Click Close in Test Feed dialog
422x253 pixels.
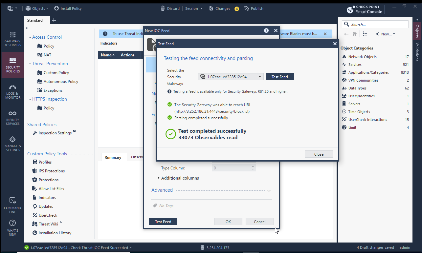coord(319,154)
